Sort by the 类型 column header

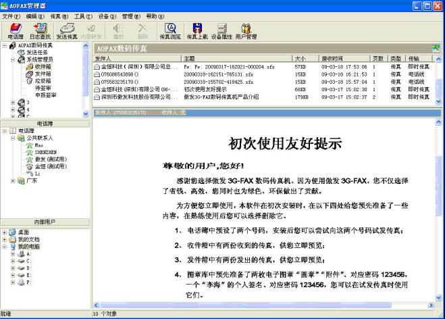coord(396,59)
